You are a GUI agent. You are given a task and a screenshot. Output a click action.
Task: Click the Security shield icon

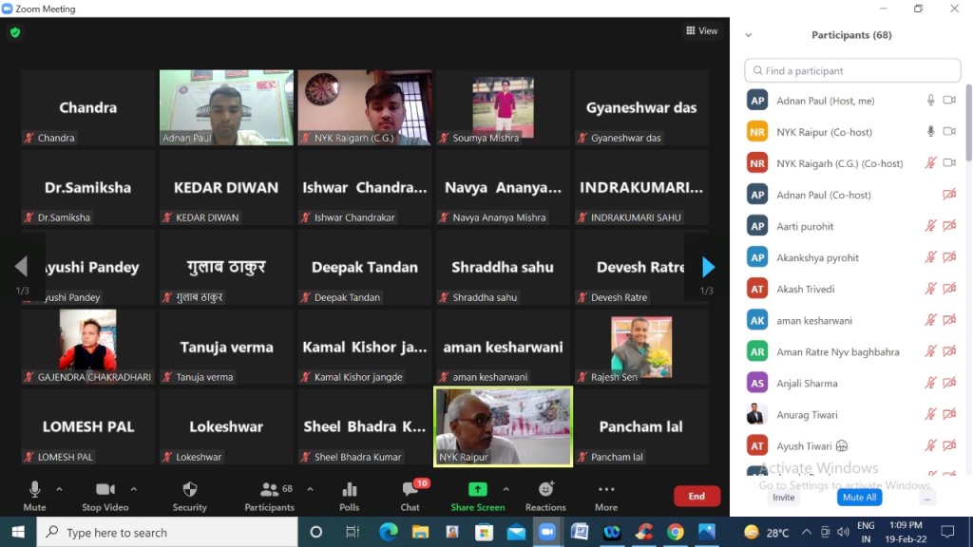(x=189, y=490)
